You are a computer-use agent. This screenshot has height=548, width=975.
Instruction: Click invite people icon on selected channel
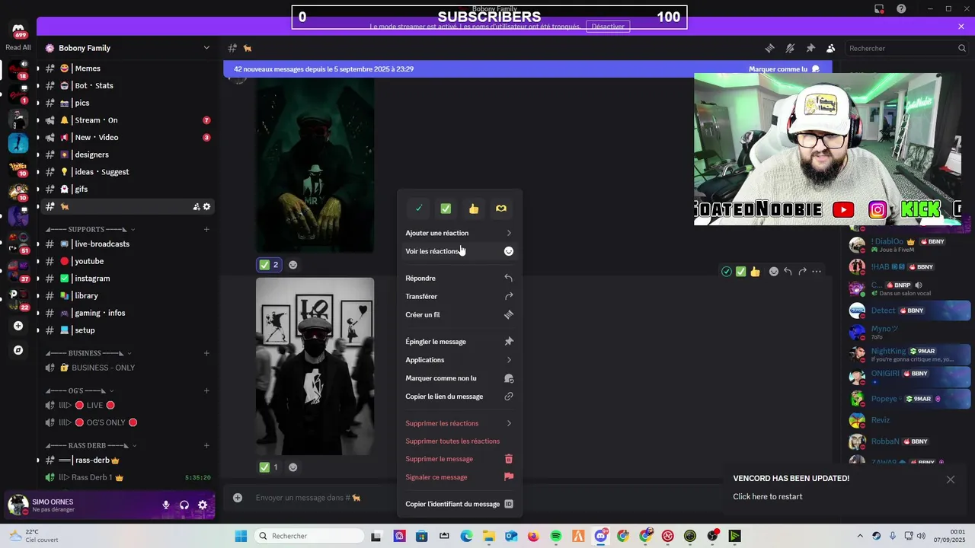[x=197, y=206]
